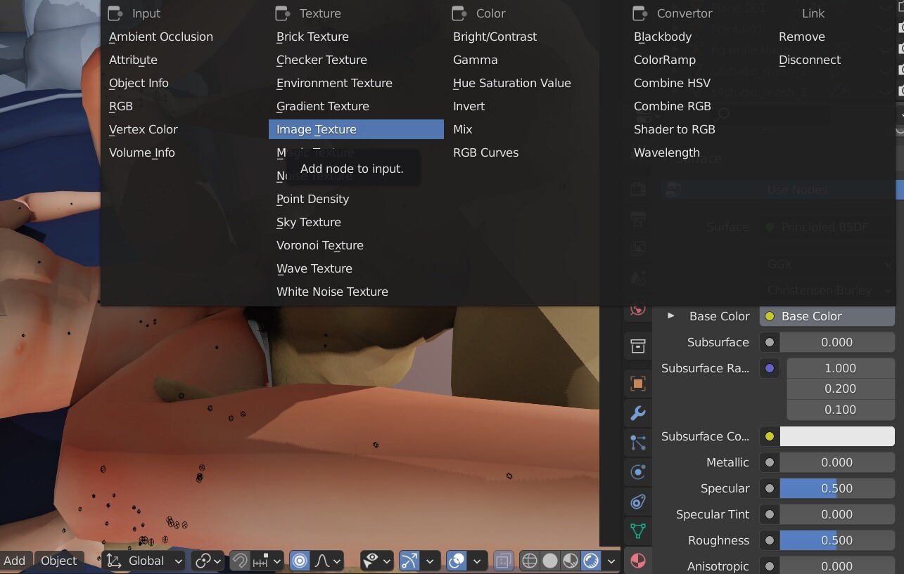Open the Object properties tab
Viewport: 904px width, 574px height.
point(637,384)
